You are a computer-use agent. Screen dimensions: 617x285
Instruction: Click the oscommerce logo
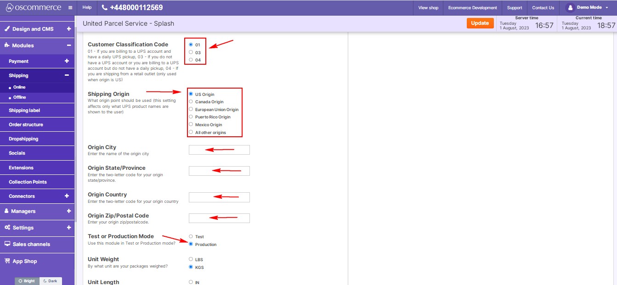[x=34, y=7]
